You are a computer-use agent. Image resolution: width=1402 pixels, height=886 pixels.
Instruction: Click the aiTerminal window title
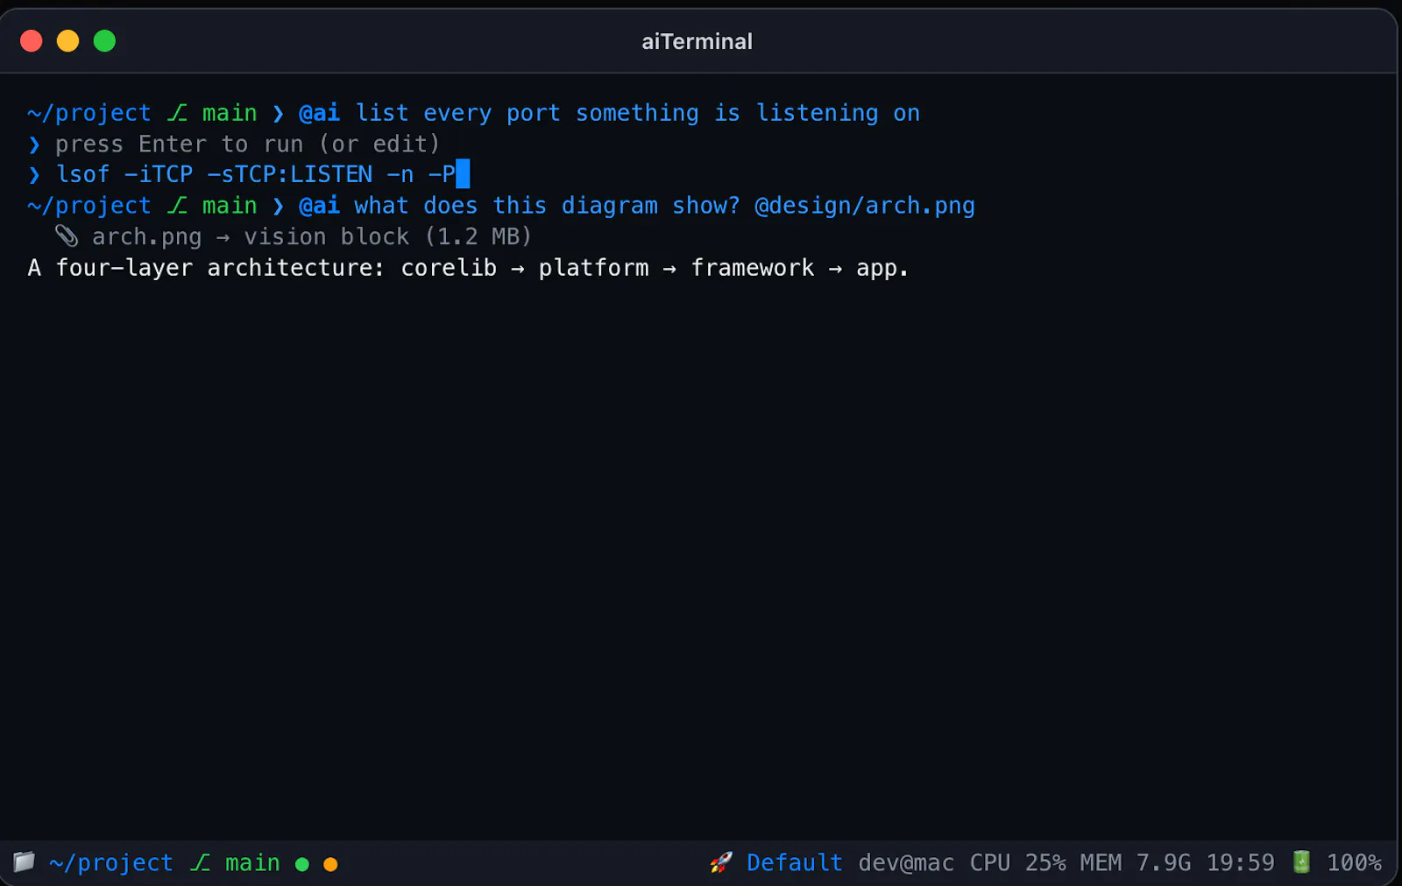pos(697,41)
